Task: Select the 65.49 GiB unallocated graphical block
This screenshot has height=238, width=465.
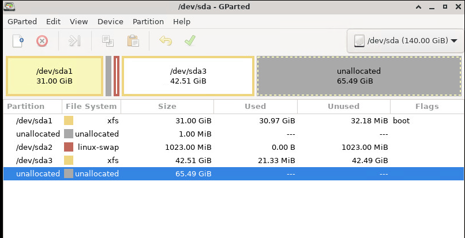Action: point(359,76)
